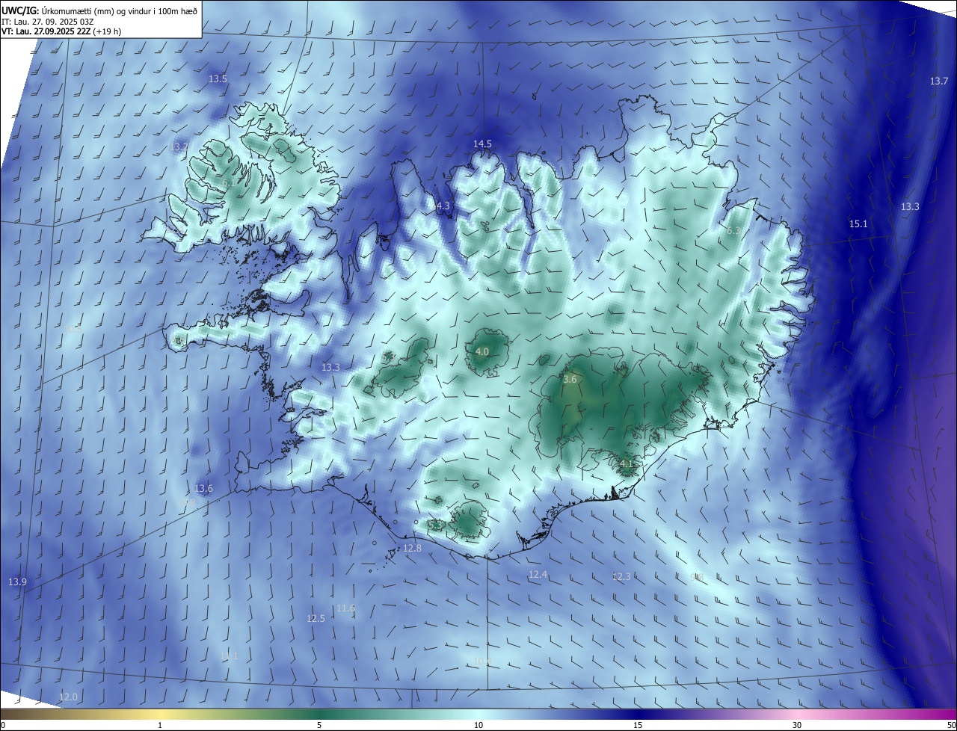Click the 13.6 value off the southwest peninsula
Image resolution: width=957 pixels, height=731 pixels.
204,488
